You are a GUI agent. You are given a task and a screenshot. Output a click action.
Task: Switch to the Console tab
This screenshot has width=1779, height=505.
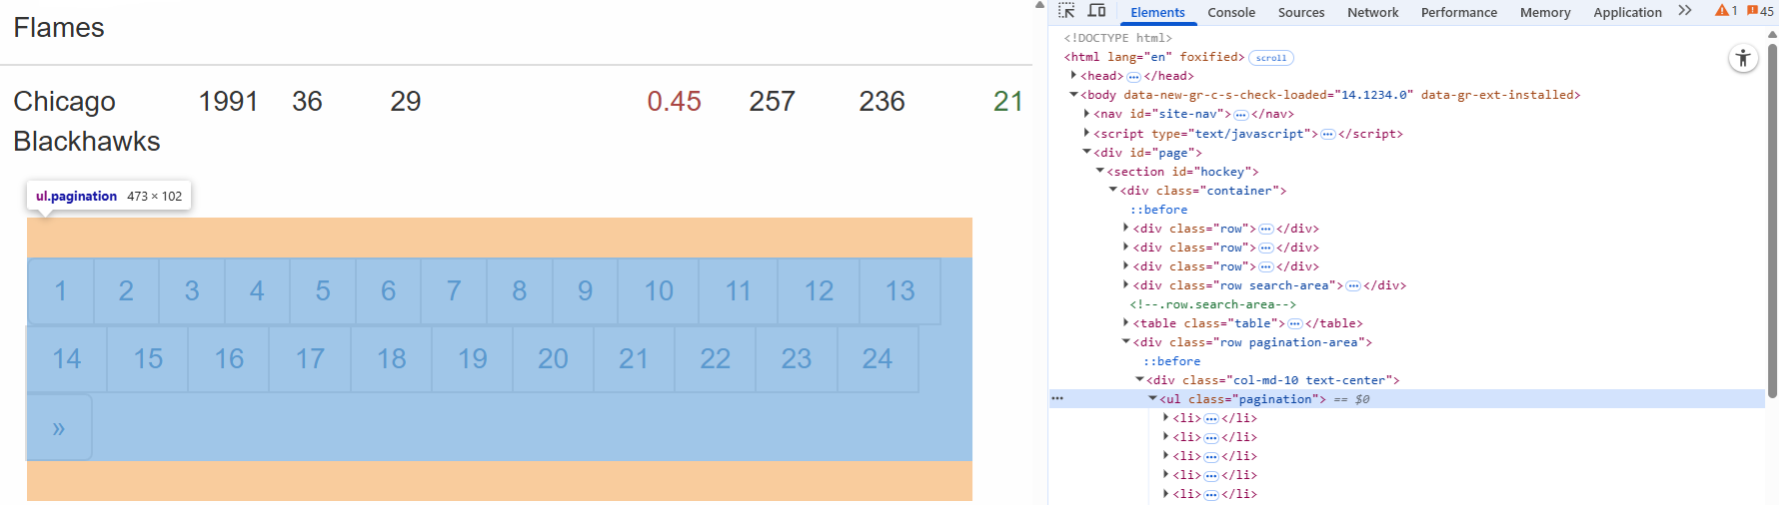pyautogui.click(x=1230, y=12)
